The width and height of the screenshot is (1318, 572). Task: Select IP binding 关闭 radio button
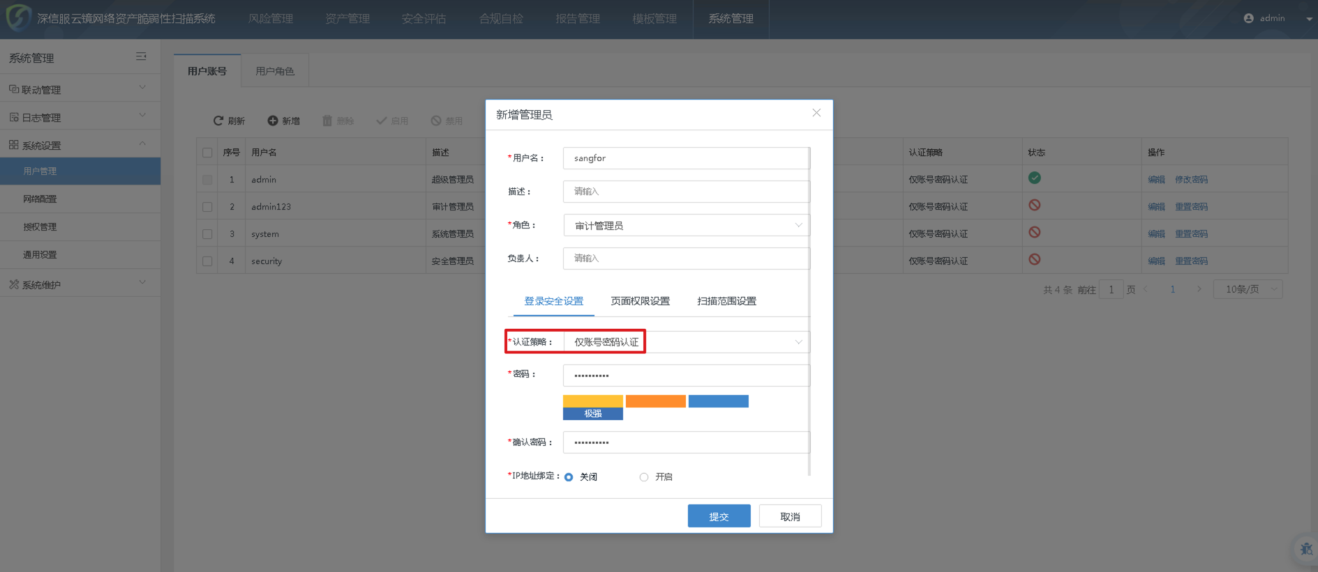[x=569, y=477]
